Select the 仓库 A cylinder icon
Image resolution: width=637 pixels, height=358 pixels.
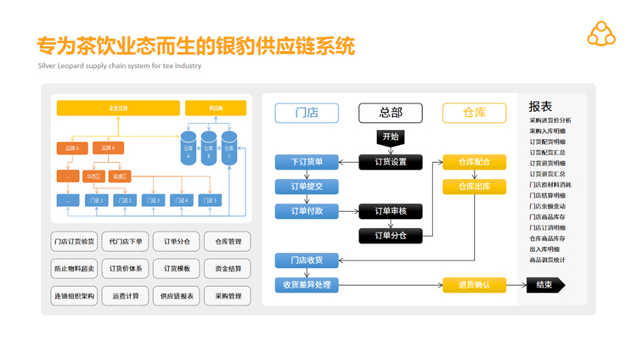(188, 148)
